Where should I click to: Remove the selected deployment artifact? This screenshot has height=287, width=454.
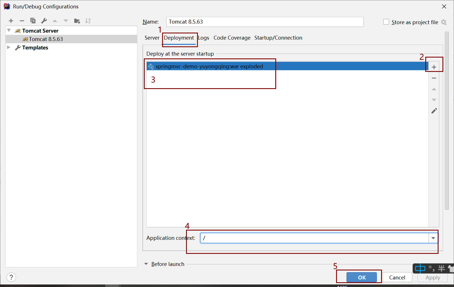point(434,78)
